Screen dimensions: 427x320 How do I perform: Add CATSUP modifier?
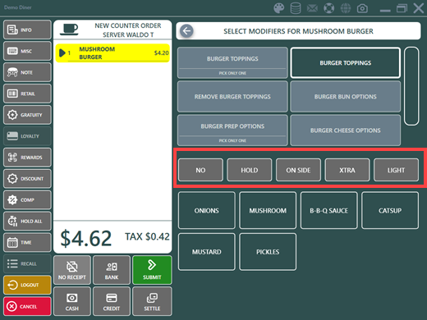390,210
